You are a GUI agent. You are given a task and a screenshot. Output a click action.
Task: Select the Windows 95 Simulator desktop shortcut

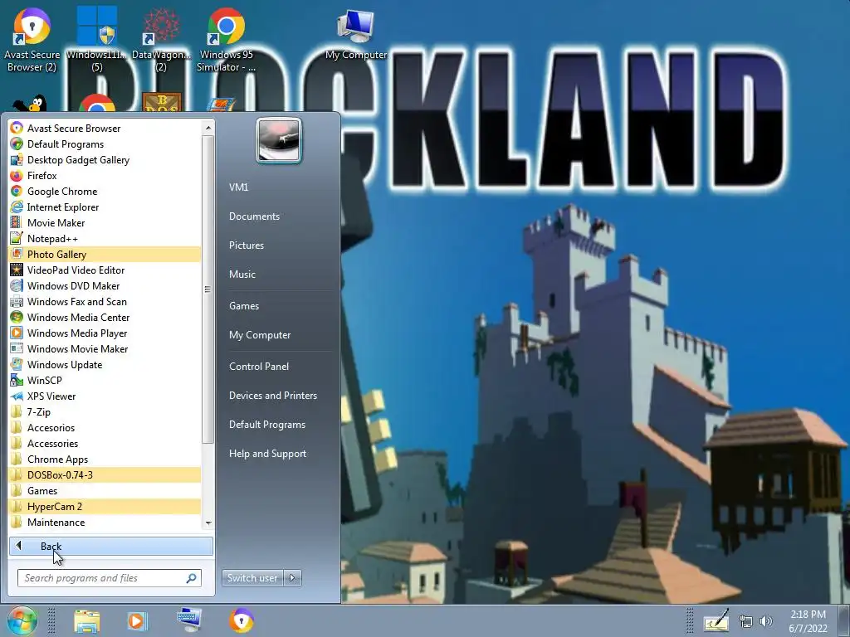point(226,40)
